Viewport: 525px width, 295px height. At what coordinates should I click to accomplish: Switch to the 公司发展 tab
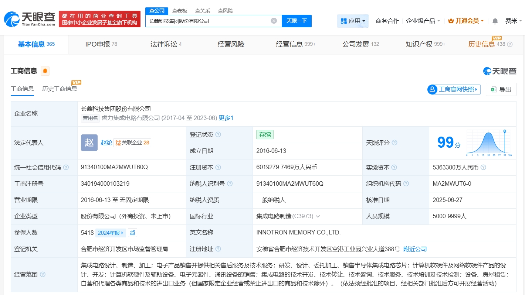tap(360, 44)
